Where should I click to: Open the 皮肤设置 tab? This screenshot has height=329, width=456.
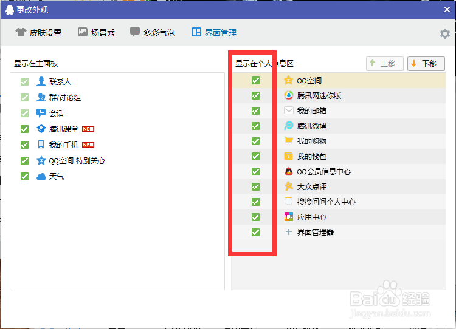[x=38, y=33]
